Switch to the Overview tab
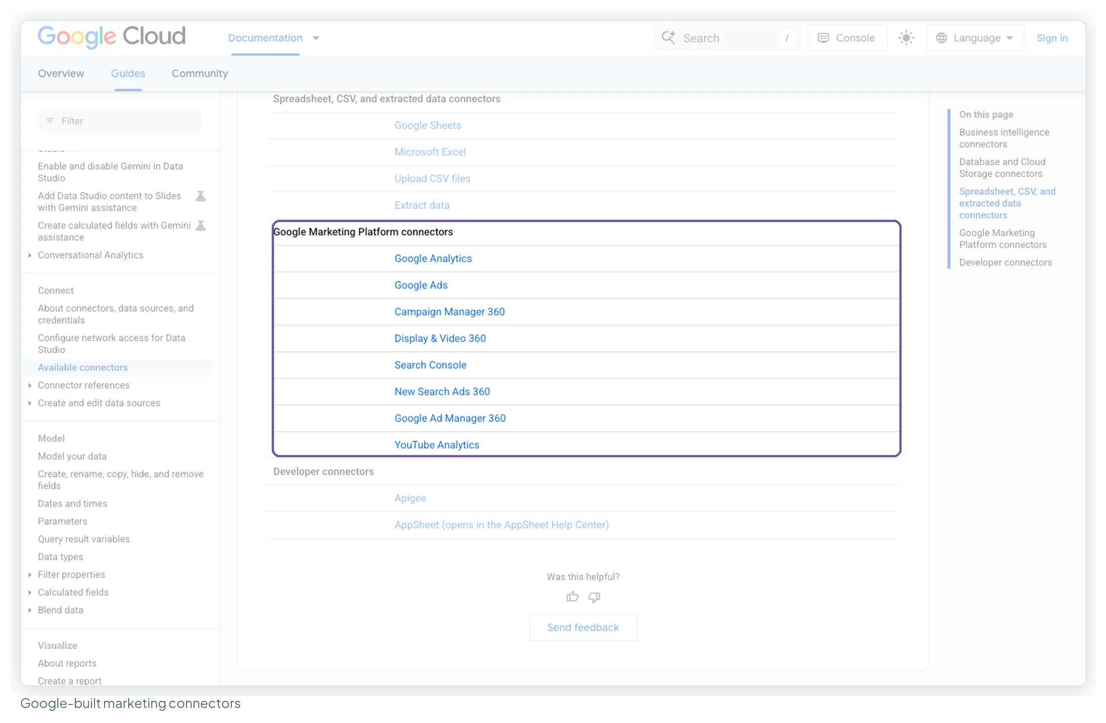1106x723 pixels. tap(61, 73)
